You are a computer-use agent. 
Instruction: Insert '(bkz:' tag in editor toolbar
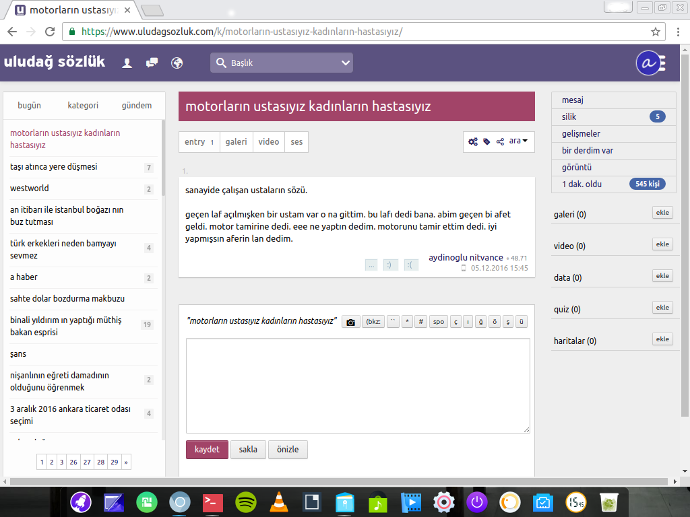tap(373, 322)
